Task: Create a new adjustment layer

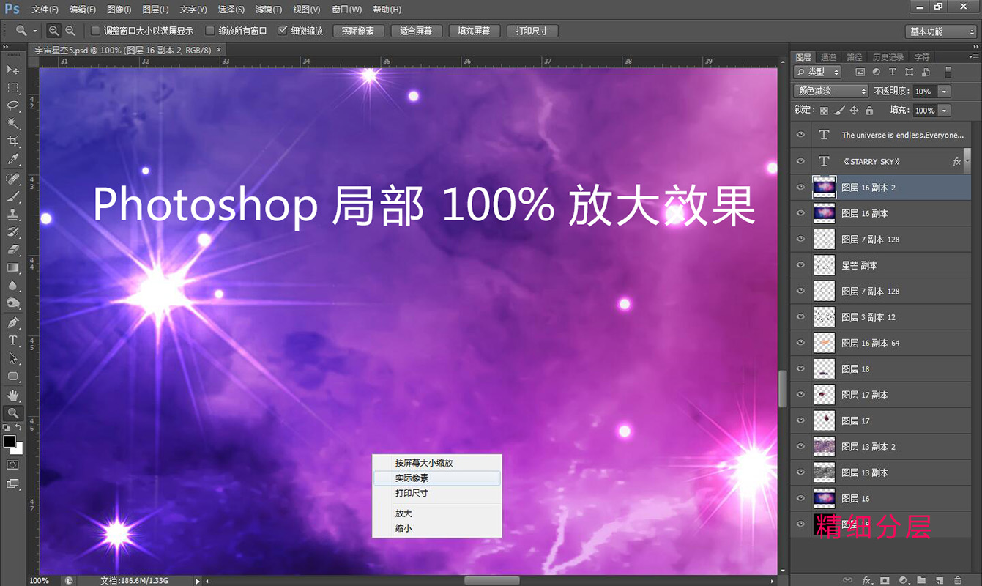Action: pos(903,580)
